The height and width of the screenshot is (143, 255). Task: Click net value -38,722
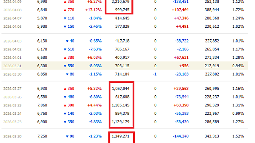coord(182,41)
